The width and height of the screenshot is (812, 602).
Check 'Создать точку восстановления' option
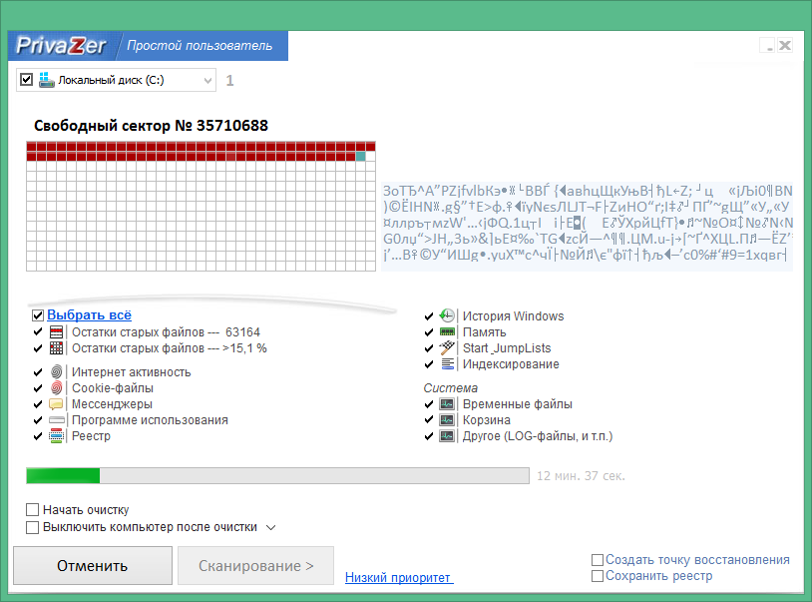(x=598, y=560)
